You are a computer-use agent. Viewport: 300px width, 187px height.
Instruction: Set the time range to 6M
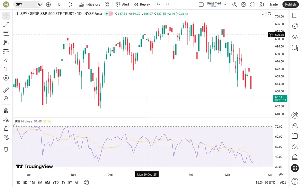tap(47, 183)
